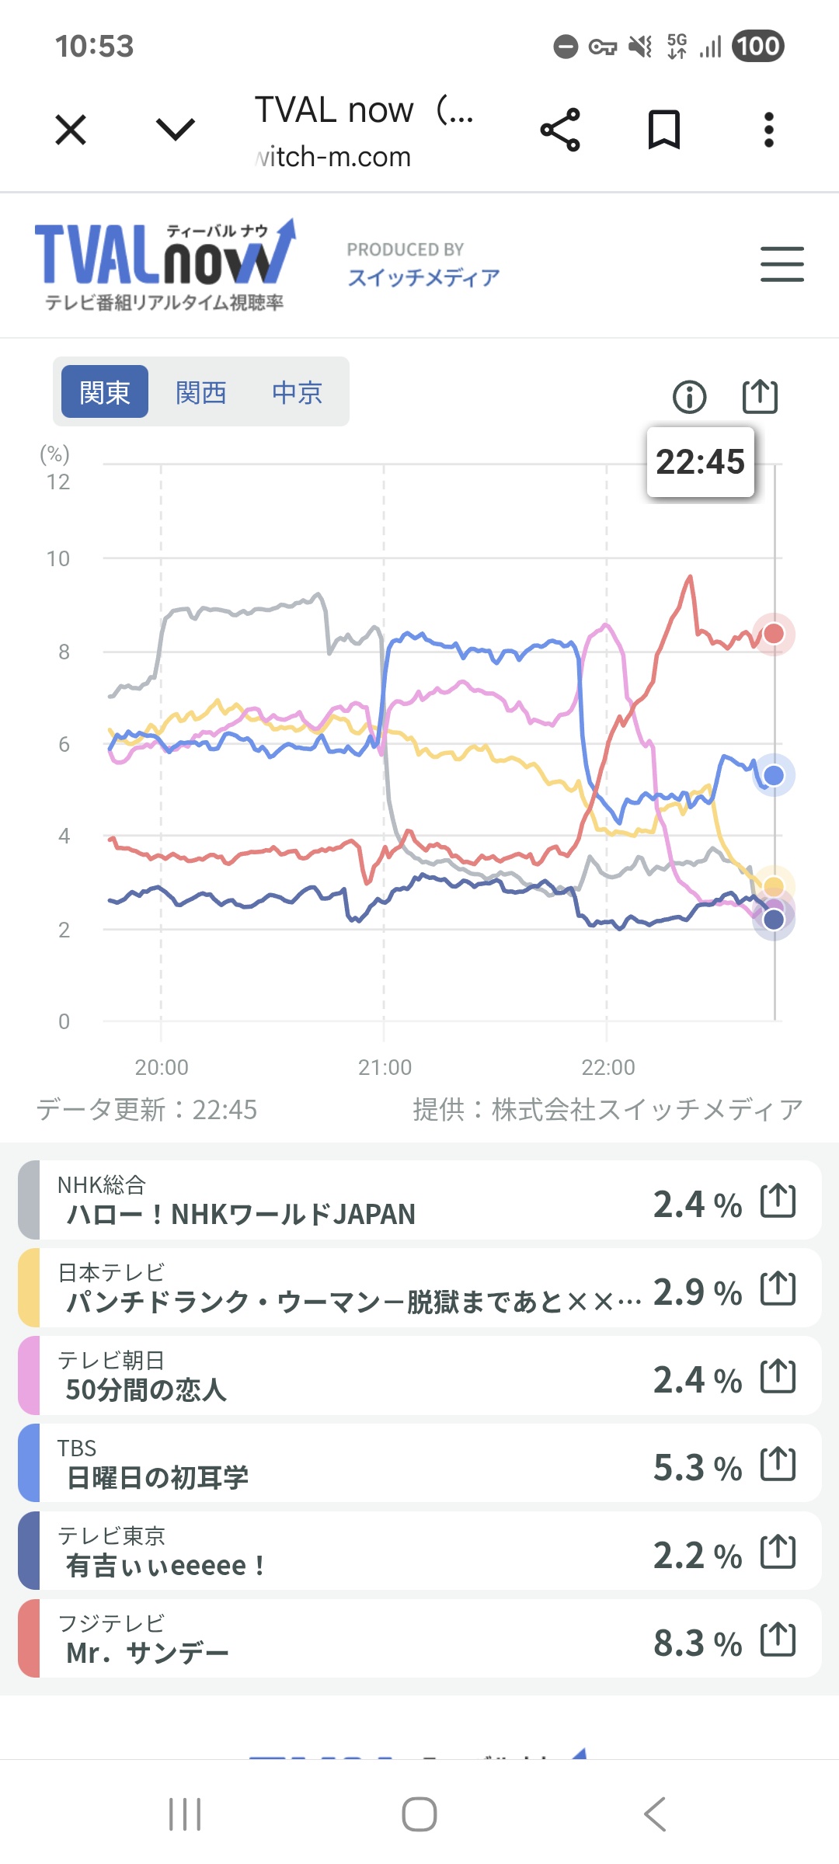The image size is (839, 1864).
Task: Tap the red フジテレビ color swatch
Action: point(29,1640)
